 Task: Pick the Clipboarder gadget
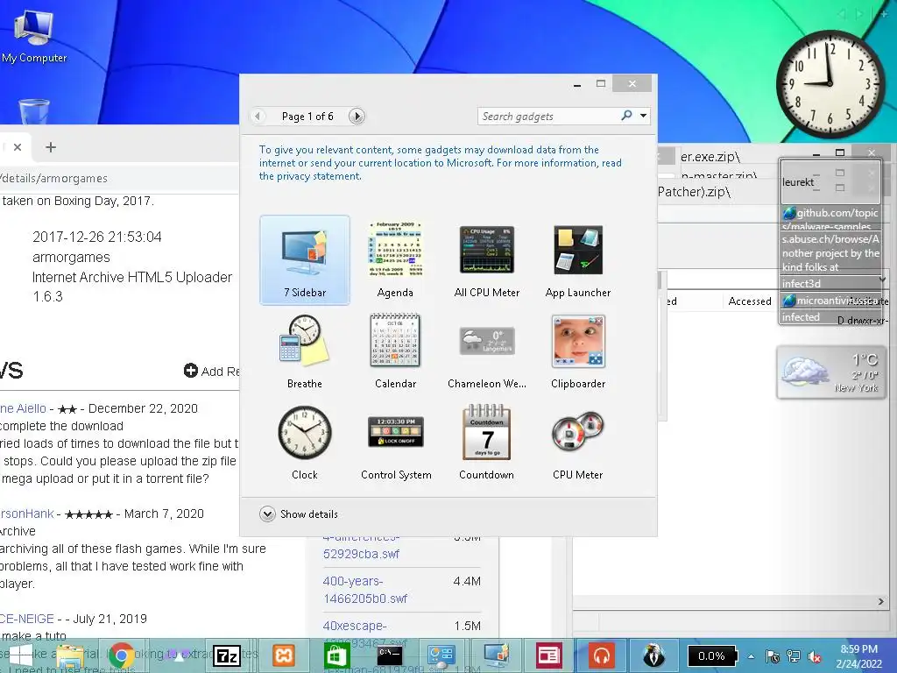pos(578,351)
